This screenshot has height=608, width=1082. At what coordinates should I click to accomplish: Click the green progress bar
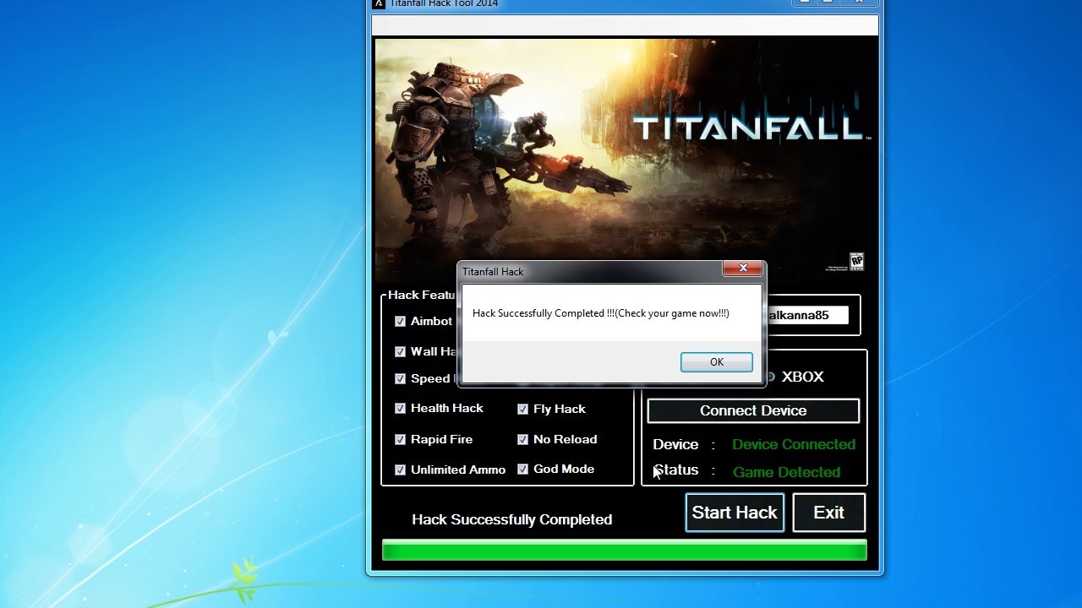click(624, 551)
